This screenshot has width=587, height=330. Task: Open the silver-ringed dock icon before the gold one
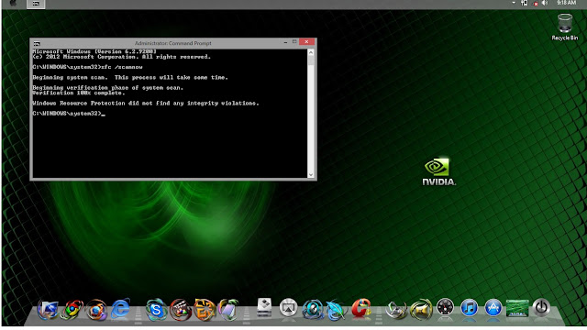pos(396,310)
